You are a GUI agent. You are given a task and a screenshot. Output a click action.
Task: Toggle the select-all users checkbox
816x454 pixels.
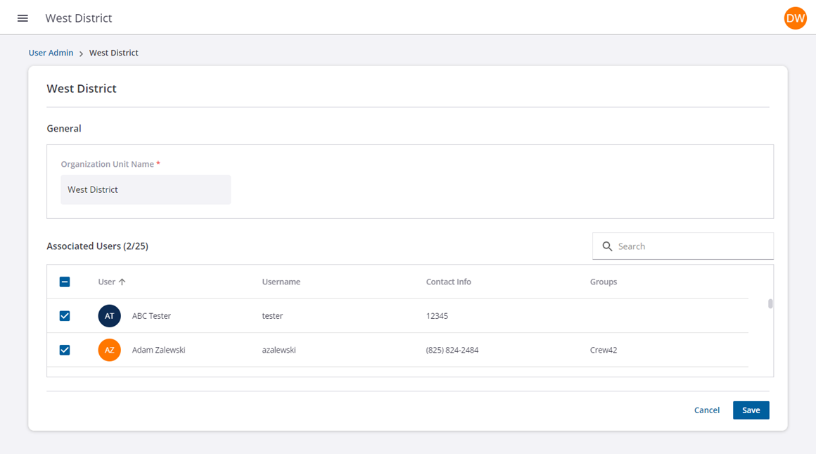coord(65,282)
